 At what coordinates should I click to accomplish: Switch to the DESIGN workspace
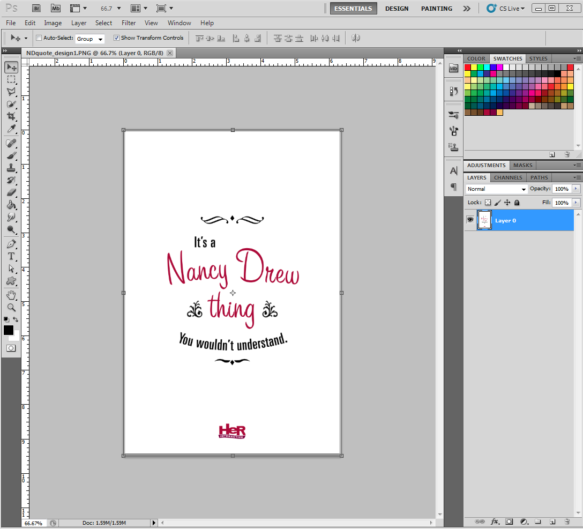397,9
